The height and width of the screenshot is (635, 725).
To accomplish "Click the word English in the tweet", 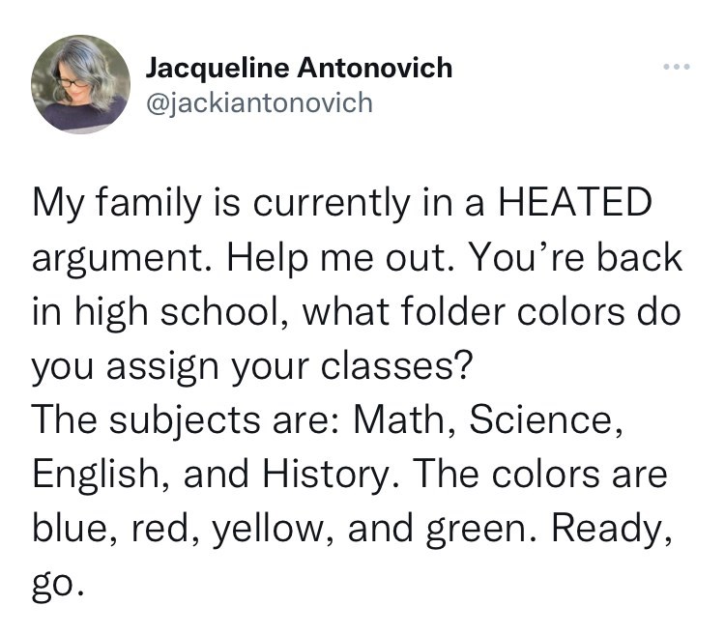I will tap(91, 475).
